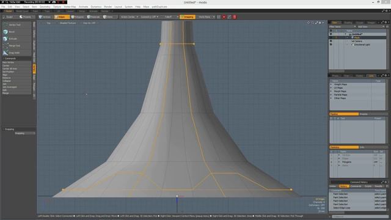Toggle visibility of the Mesh item
The image size is (391, 220).
(x=331, y=38)
